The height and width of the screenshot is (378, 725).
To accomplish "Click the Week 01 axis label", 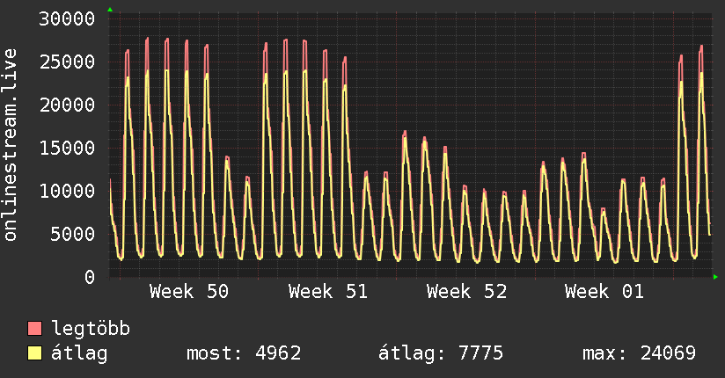I will pos(604,292).
